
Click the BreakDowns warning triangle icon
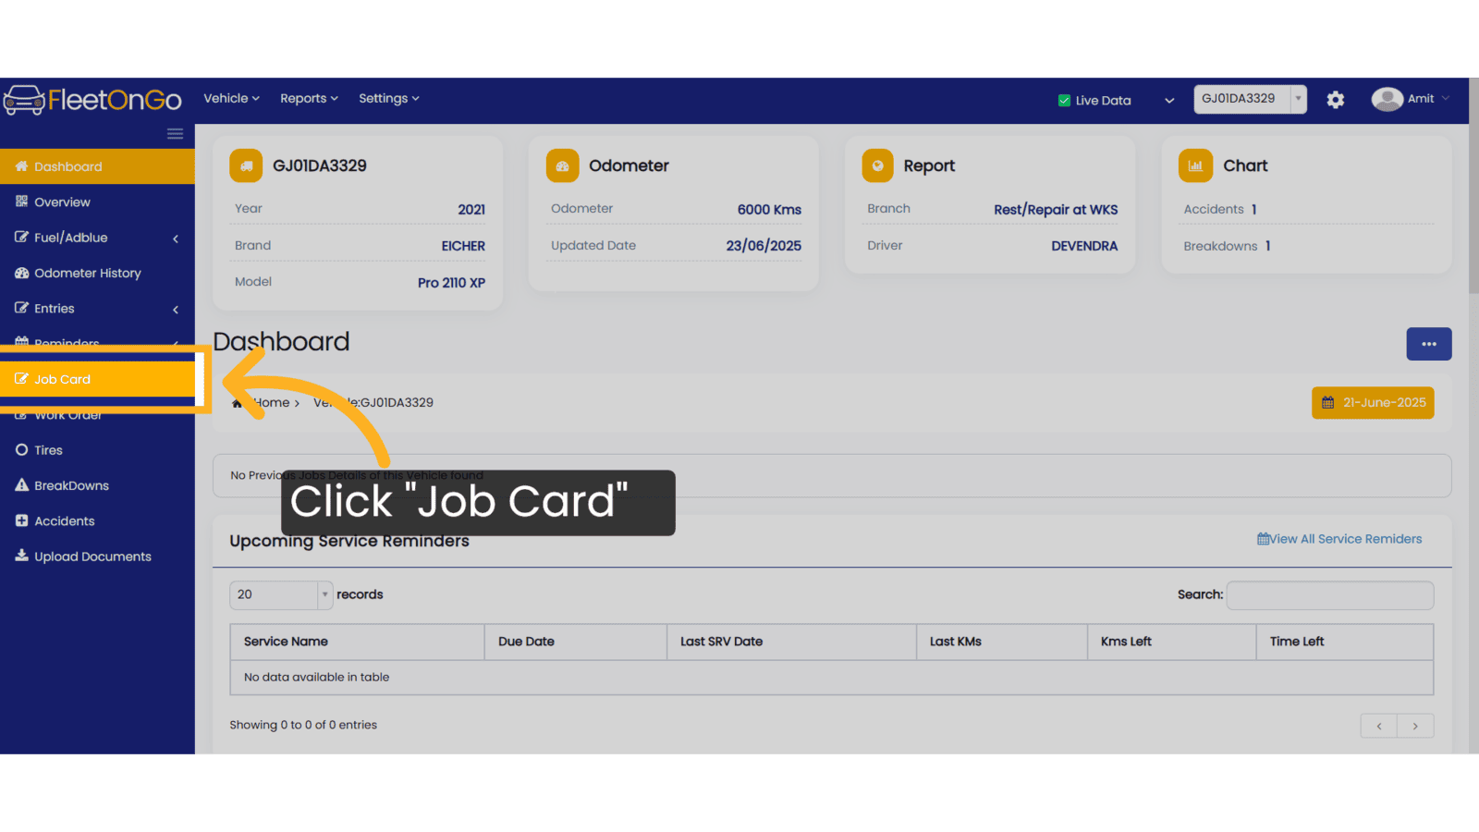(21, 485)
